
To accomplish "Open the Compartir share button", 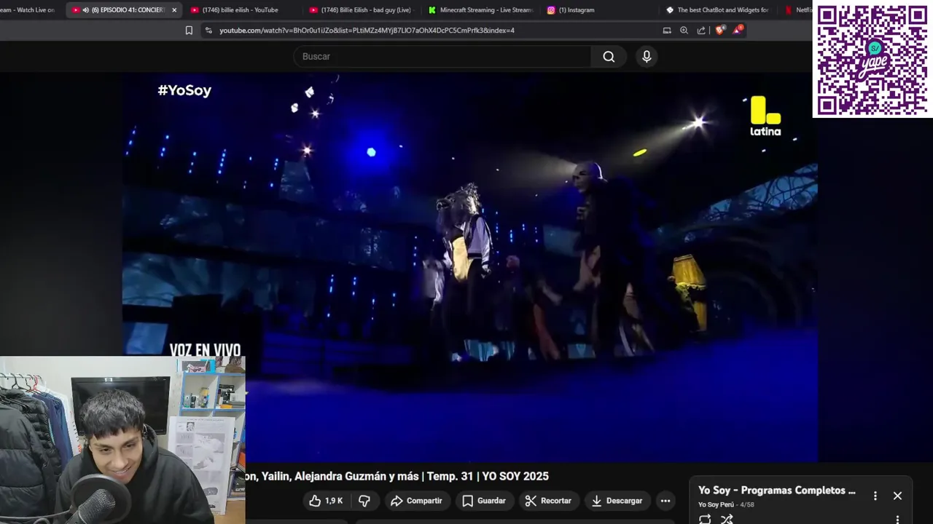I will (x=416, y=501).
